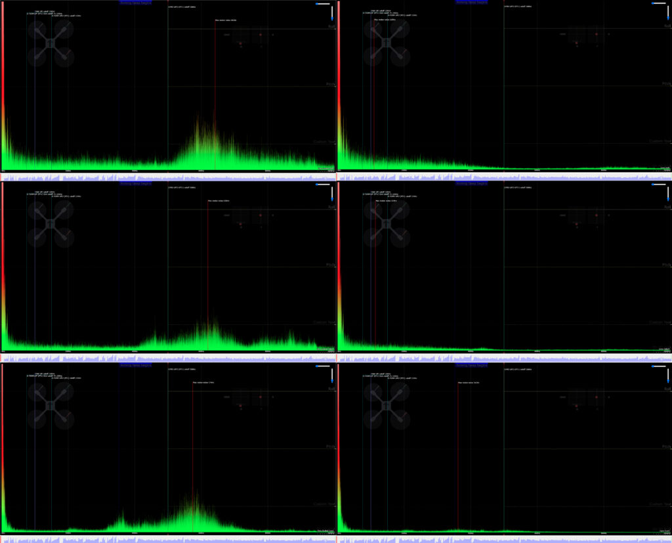Click the Pitch axis label in the middle-left panel
The height and width of the screenshot is (543, 672).
(x=330, y=265)
